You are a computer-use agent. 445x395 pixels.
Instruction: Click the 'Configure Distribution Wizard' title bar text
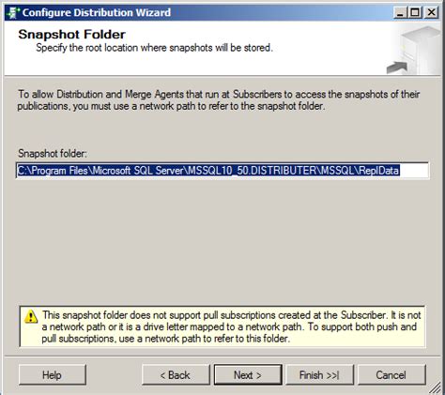[x=97, y=12]
